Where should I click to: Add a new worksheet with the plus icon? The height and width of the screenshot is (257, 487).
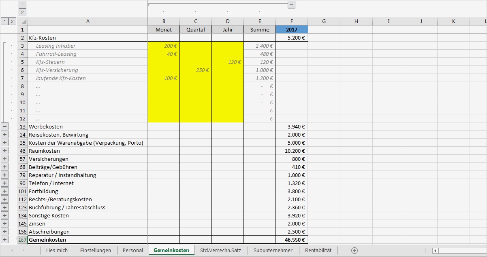355,250
